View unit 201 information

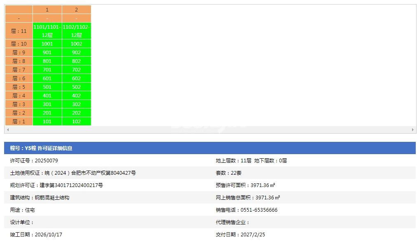(47, 113)
